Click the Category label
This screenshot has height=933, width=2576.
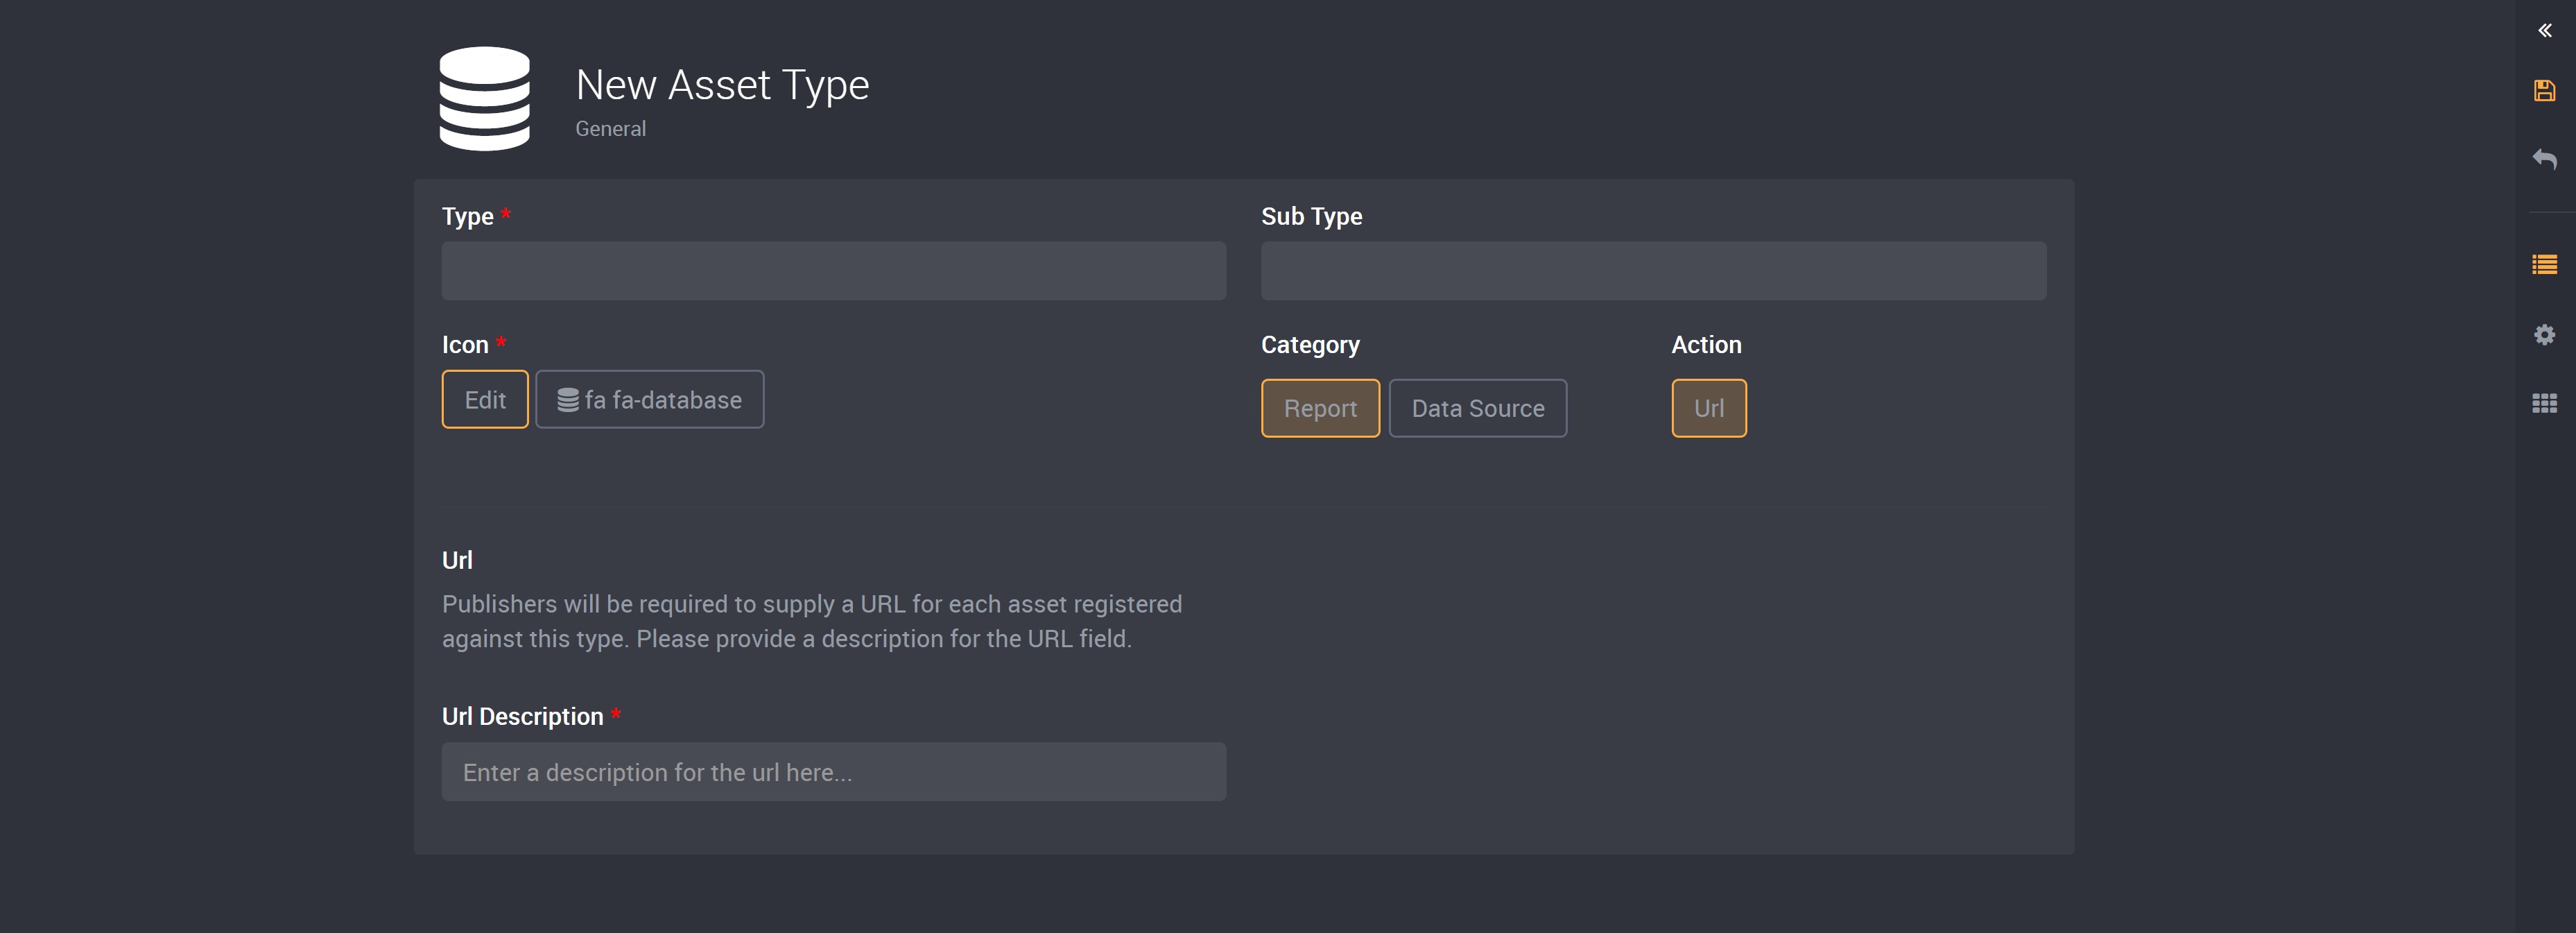[1310, 345]
